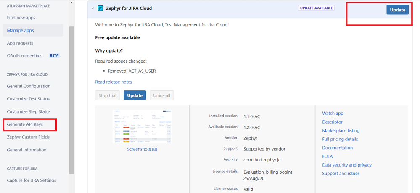The image size is (420, 193).
Task: Click the CAPTURE FOR JIRA sidebar heading
Action: click(22, 169)
